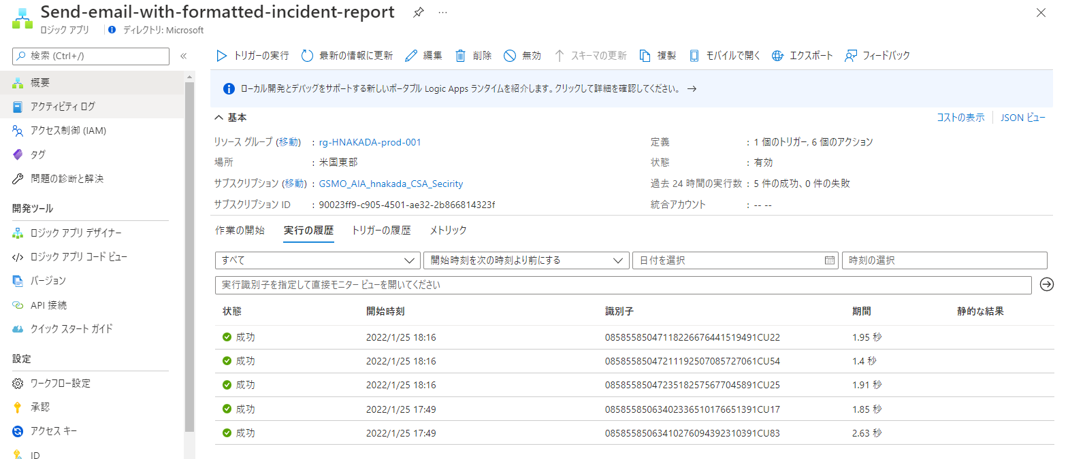Close the Logic App blade

pyautogui.click(x=1041, y=12)
